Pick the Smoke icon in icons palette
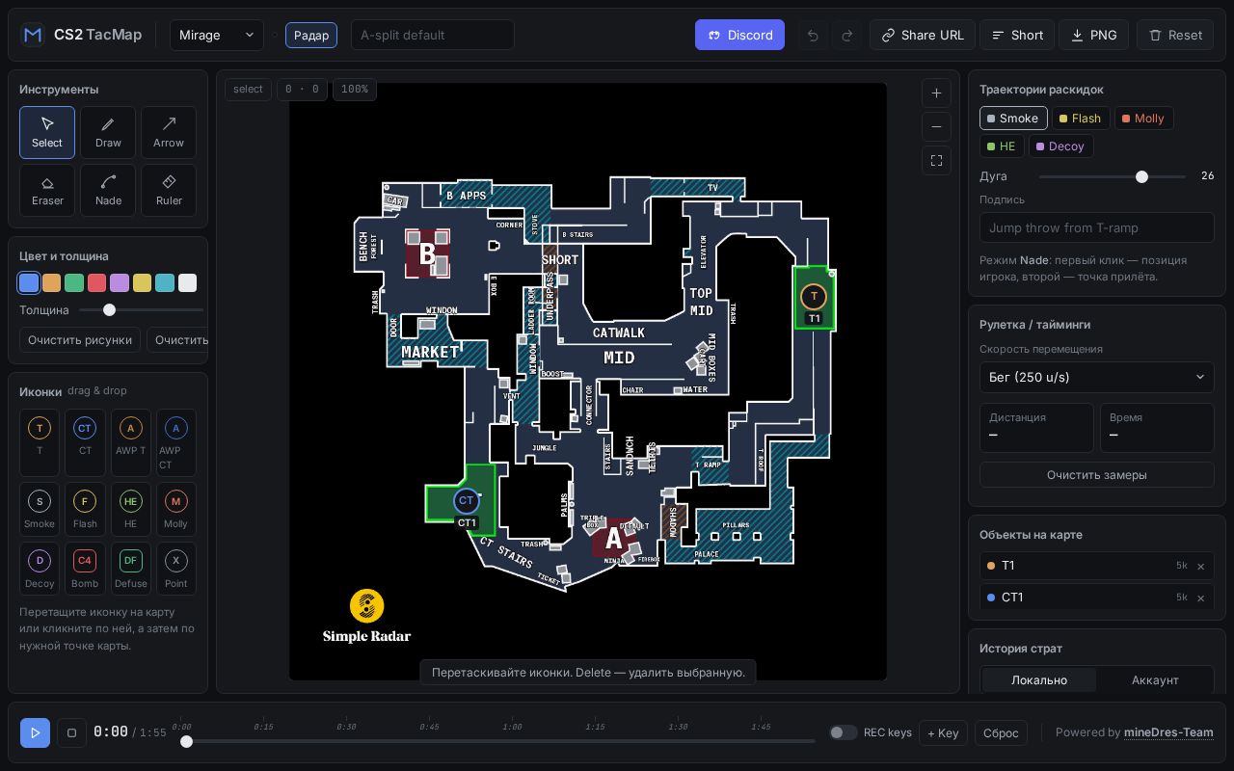1234x771 pixels. click(40, 509)
